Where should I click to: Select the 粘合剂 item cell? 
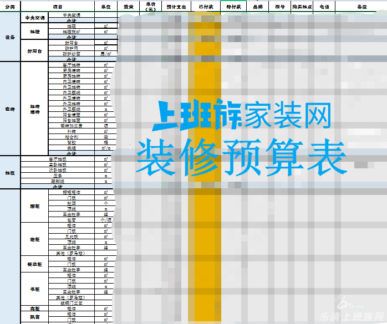point(72,137)
